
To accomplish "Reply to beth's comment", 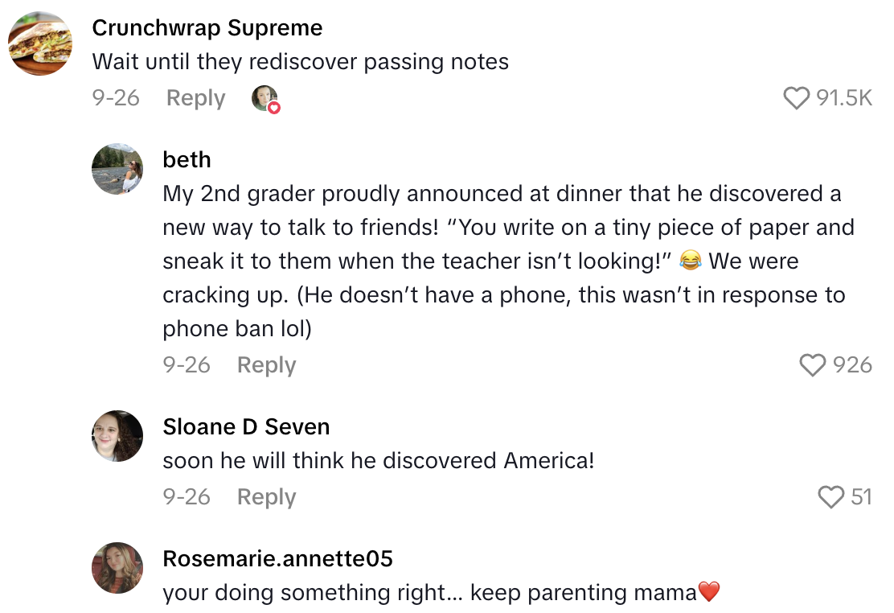I will click(265, 364).
